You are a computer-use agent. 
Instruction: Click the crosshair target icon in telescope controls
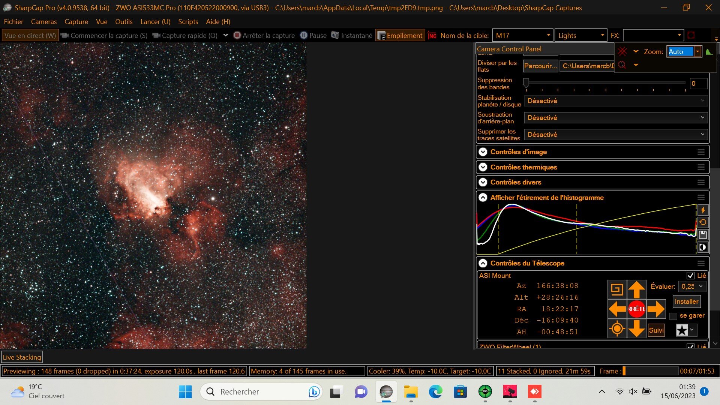[617, 329]
